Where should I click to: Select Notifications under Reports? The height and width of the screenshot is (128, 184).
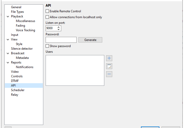[25, 67]
